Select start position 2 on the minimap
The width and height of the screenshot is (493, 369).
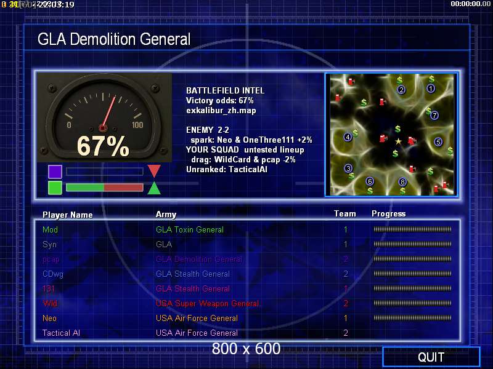401,90
